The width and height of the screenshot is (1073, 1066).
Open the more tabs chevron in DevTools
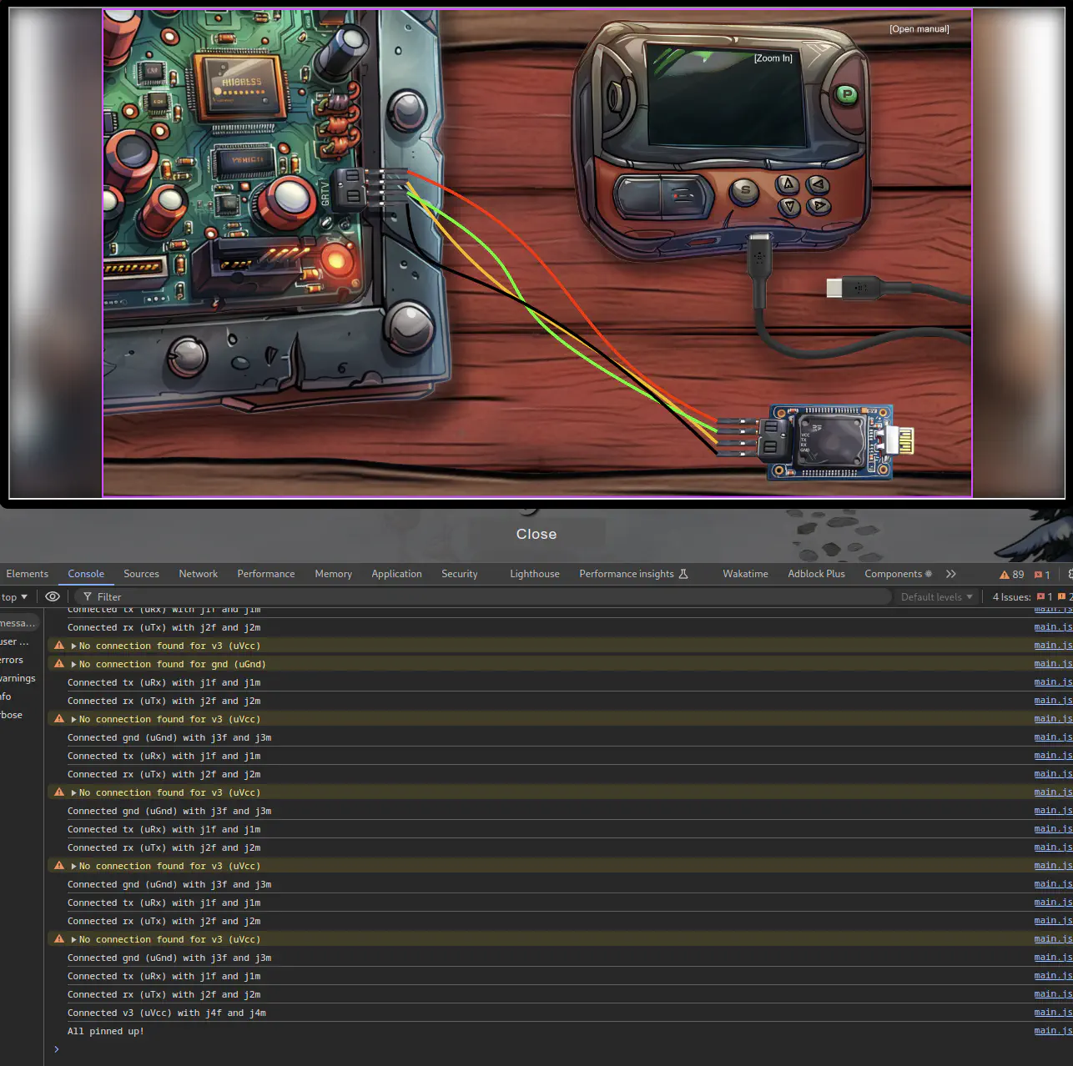[x=950, y=574]
